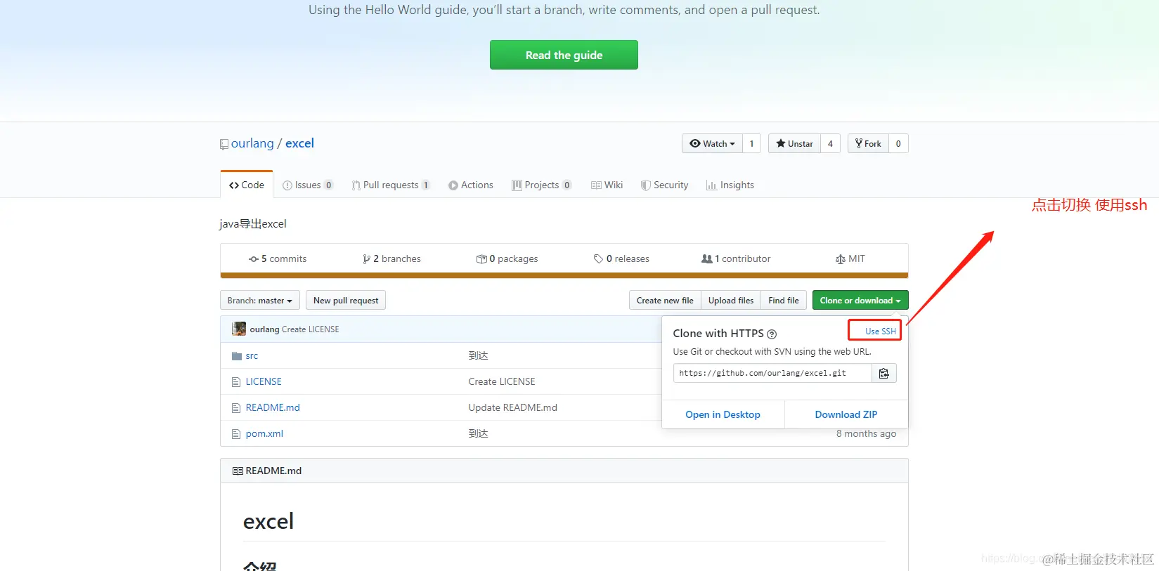
Task: Open the excel repository link
Action: [x=299, y=143]
